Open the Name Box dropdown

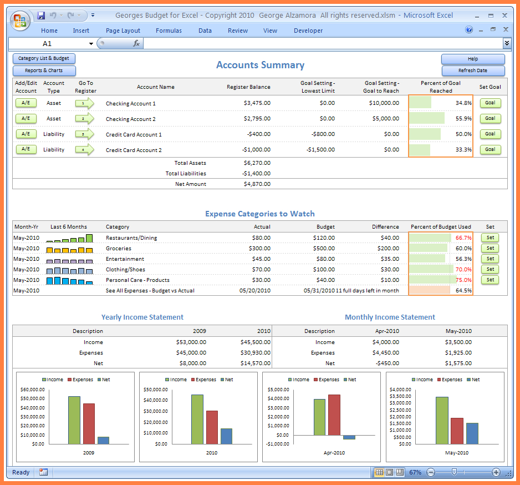click(90, 43)
